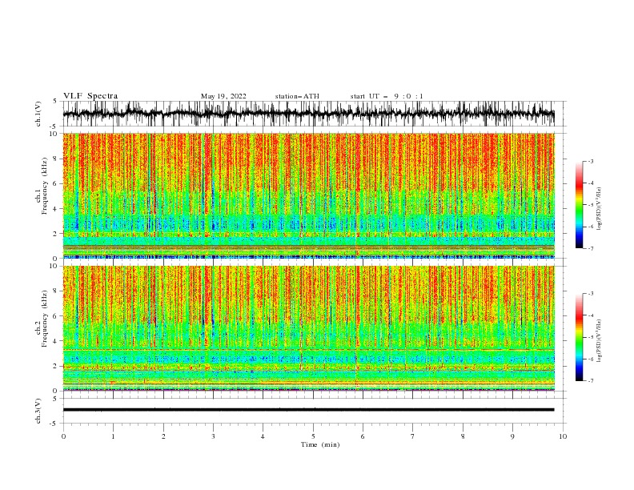Viewport: 634px width, 490px height.
Task: Click time axis tick label "10"
Action: point(563,436)
